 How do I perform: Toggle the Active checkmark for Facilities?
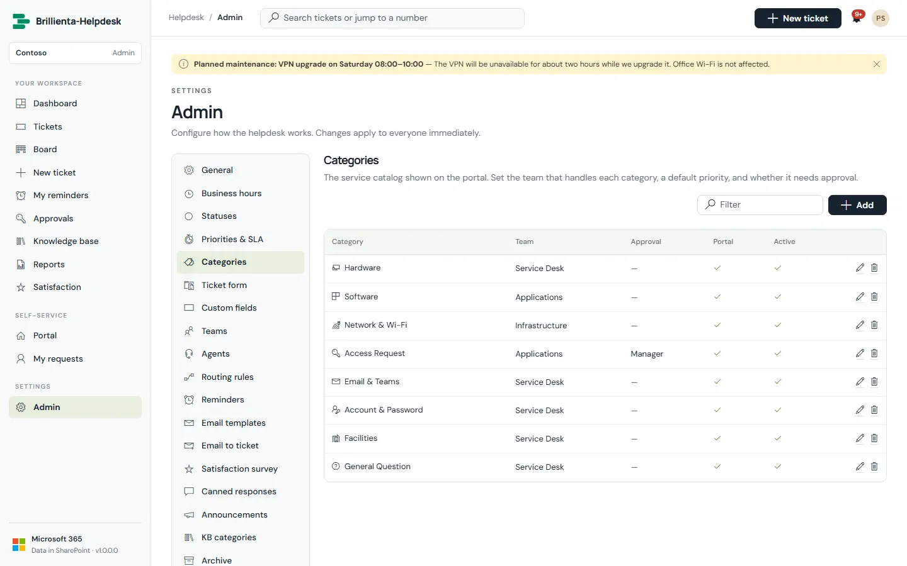coord(778,438)
